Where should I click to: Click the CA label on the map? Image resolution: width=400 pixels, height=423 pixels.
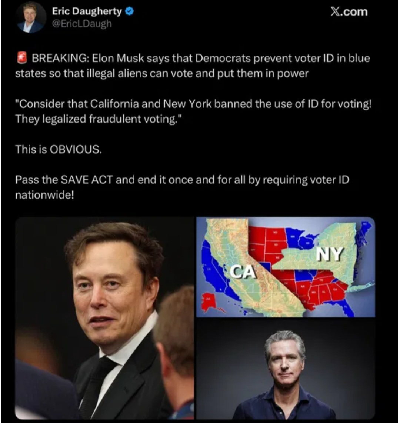click(242, 272)
